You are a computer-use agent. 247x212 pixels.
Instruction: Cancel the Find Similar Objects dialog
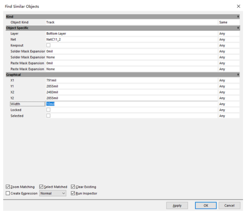coord(229,205)
